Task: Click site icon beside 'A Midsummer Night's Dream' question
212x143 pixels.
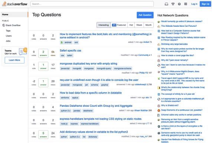Action: click(159, 72)
